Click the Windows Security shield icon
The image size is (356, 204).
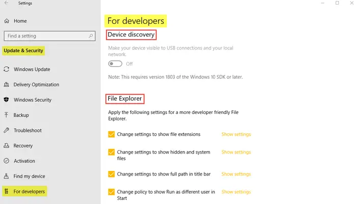tap(6, 100)
